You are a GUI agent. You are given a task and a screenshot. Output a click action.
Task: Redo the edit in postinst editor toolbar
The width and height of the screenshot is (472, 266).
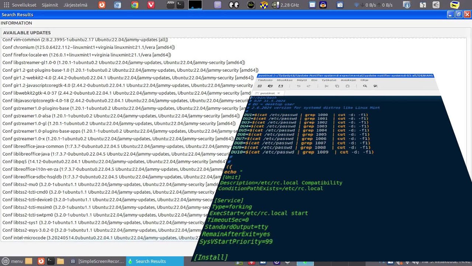point(309,86)
